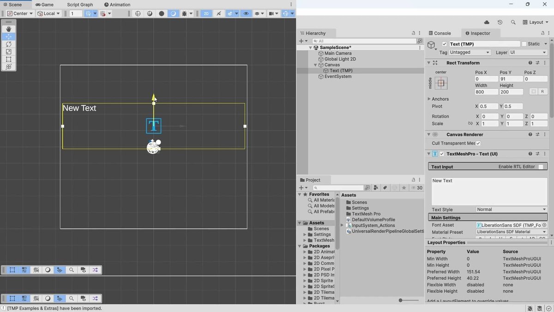The image size is (554, 312).
Task: Collapse the Rect Transform component
Action: 429,63
